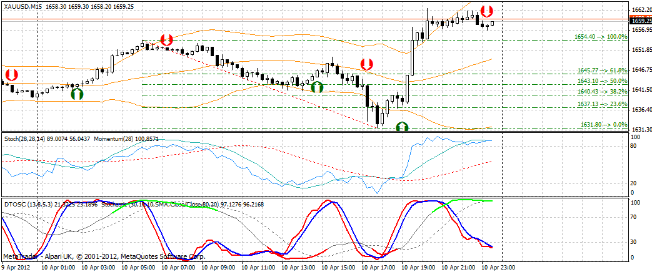Select the 1637.13 --> 23.6% Fibonacci label
The width and height of the screenshot is (652, 272).
click(x=603, y=104)
